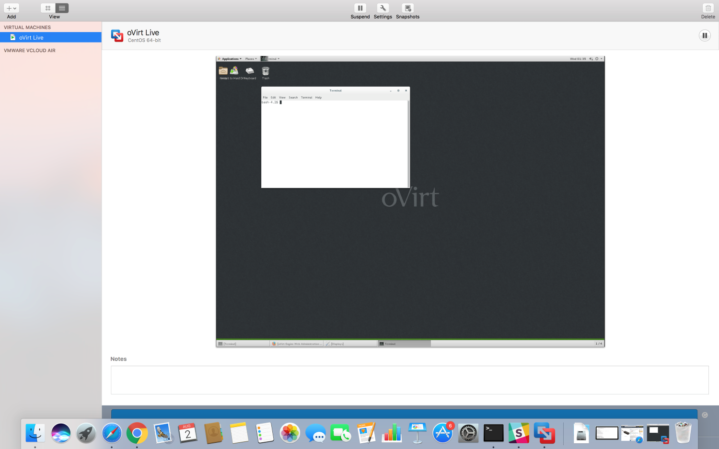Open Reminders from the Dock
719x449 pixels.
click(x=265, y=433)
